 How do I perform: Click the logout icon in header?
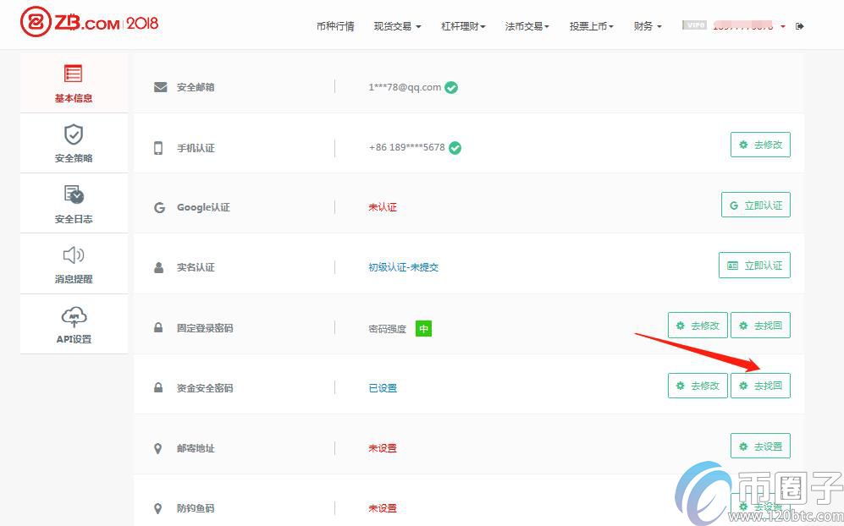click(x=800, y=26)
